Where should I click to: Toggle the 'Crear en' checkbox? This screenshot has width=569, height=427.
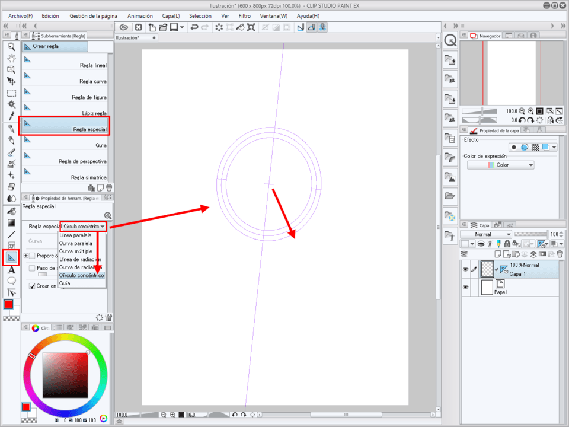coord(32,286)
